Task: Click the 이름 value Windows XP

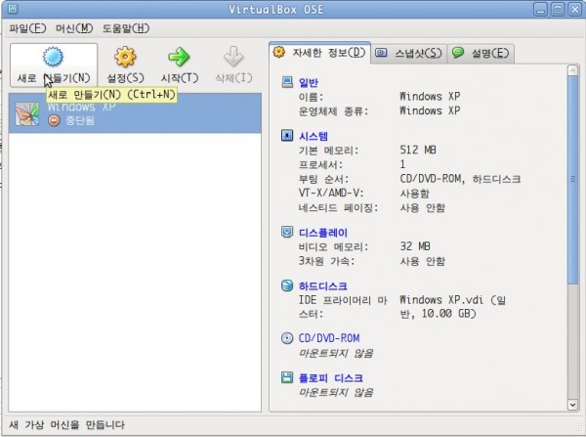Action: tap(430, 96)
